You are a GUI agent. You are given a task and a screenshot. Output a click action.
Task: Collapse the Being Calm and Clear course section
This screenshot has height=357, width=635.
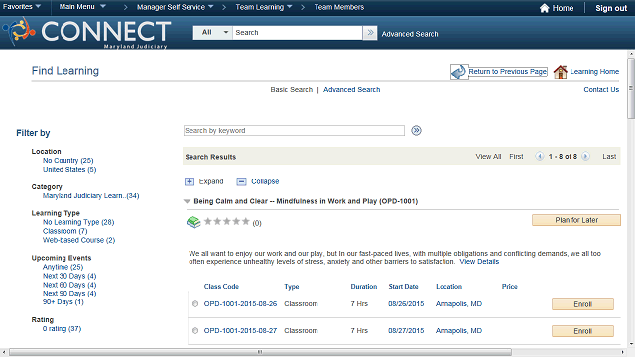click(187, 201)
